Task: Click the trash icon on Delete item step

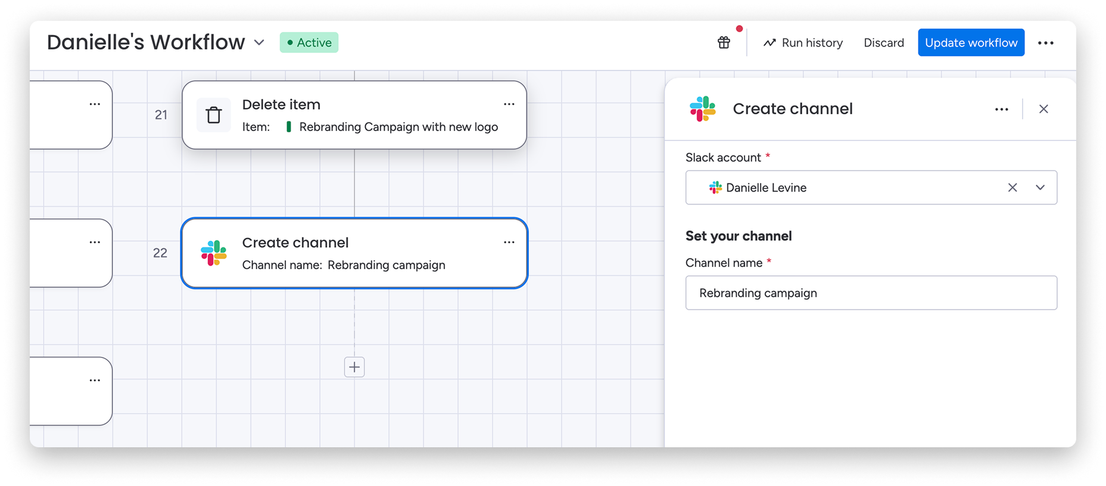Action: pyautogui.click(x=214, y=114)
